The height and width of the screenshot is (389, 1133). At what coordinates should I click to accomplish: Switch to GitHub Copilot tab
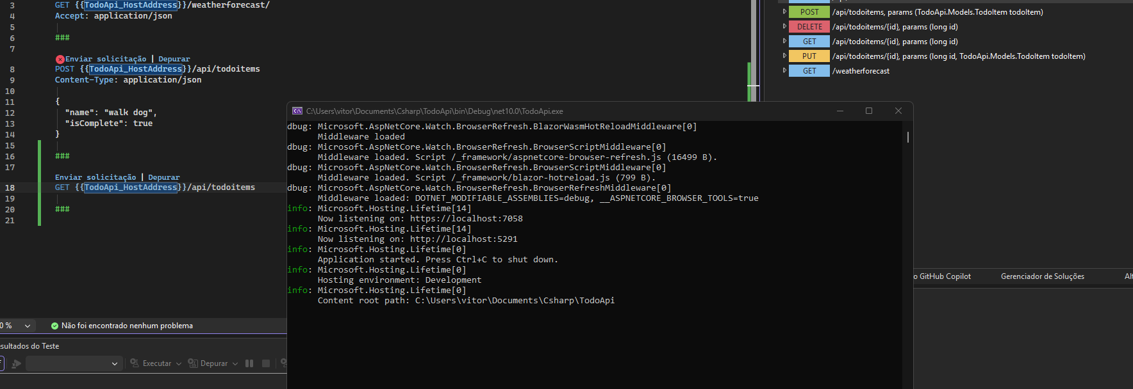(x=942, y=276)
